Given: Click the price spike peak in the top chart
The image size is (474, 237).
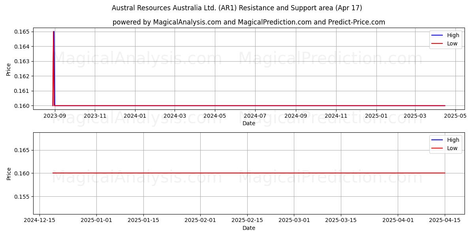Looking at the screenshot, I should point(54,32).
